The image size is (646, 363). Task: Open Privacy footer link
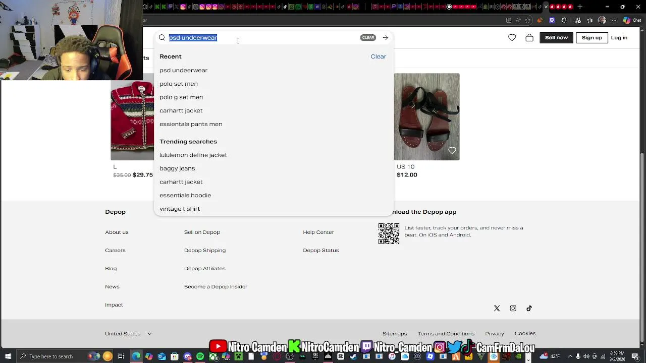click(495, 334)
